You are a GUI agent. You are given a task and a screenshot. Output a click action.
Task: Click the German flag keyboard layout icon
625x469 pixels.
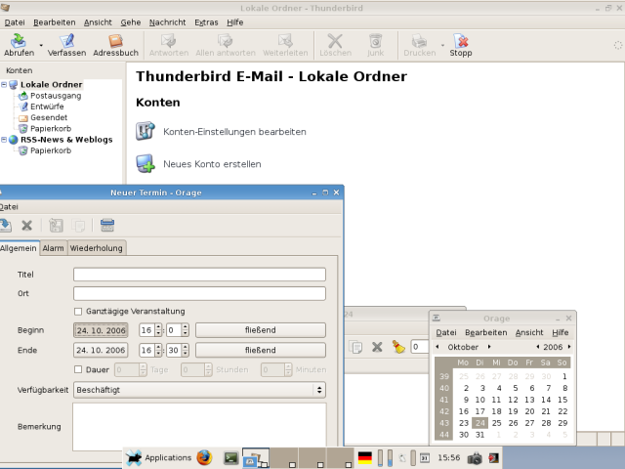coord(364,458)
